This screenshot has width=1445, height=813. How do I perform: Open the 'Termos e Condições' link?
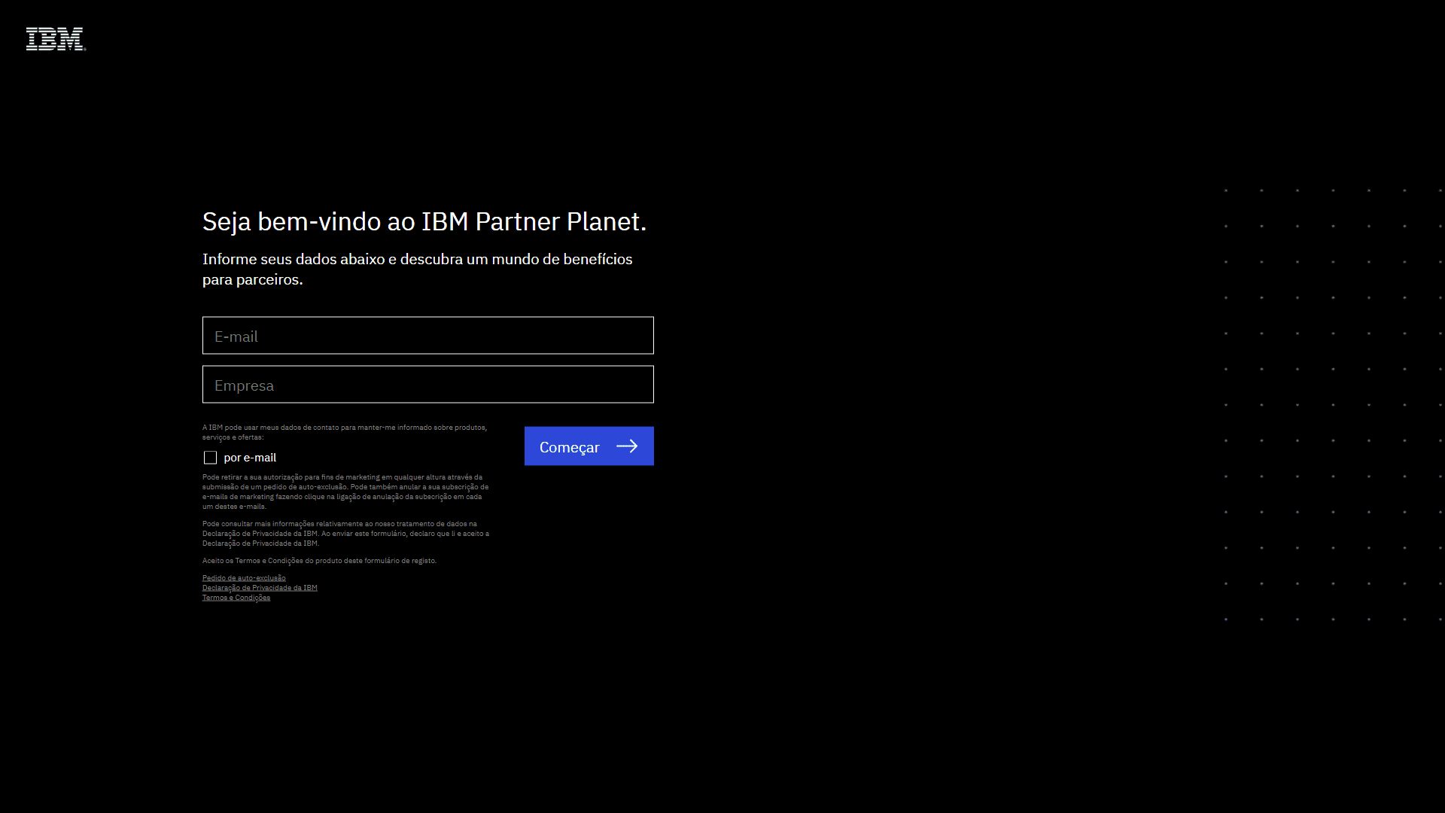(x=236, y=598)
